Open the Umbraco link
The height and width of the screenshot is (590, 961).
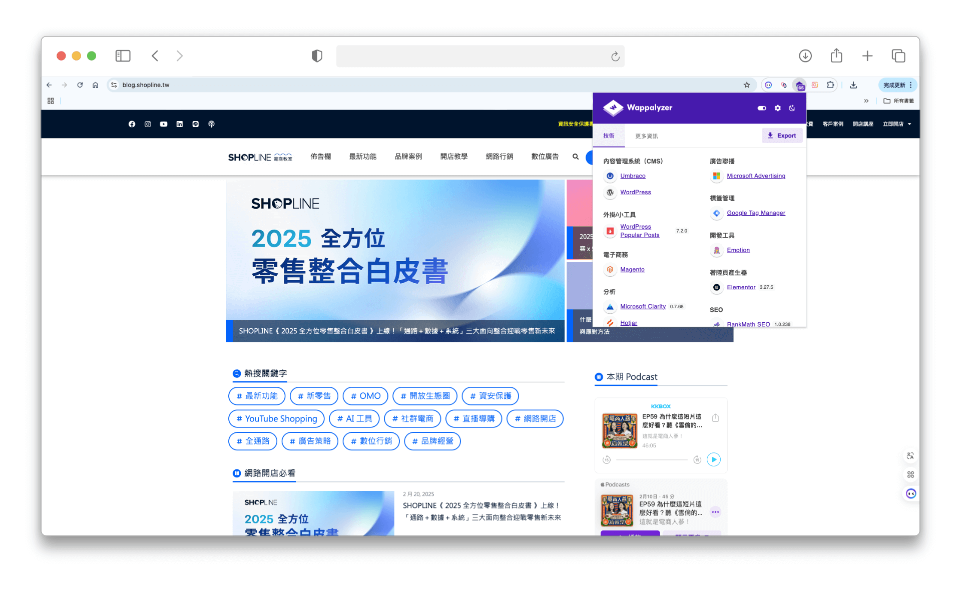pos(633,176)
